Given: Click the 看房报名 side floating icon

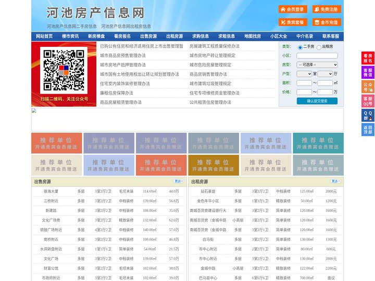Looking at the screenshot, I should click(368, 58).
